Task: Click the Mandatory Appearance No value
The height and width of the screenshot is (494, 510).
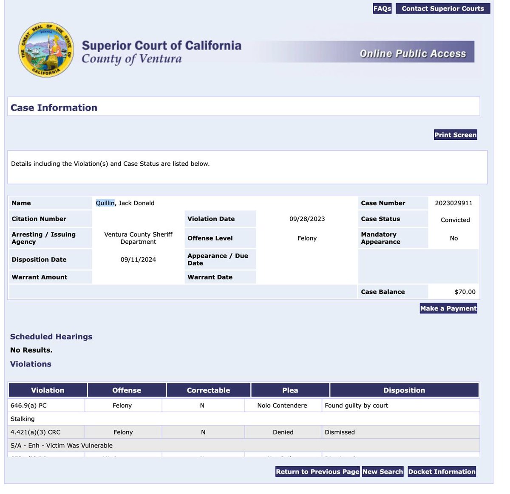Action: [453, 238]
